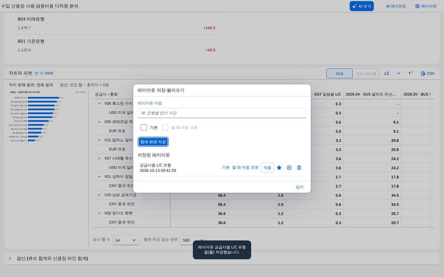Image resolution: width=444 pixels, height=277 pixels.
Task: Open the 표시 행 수 dropdown
Action: click(x=126, y=240)
